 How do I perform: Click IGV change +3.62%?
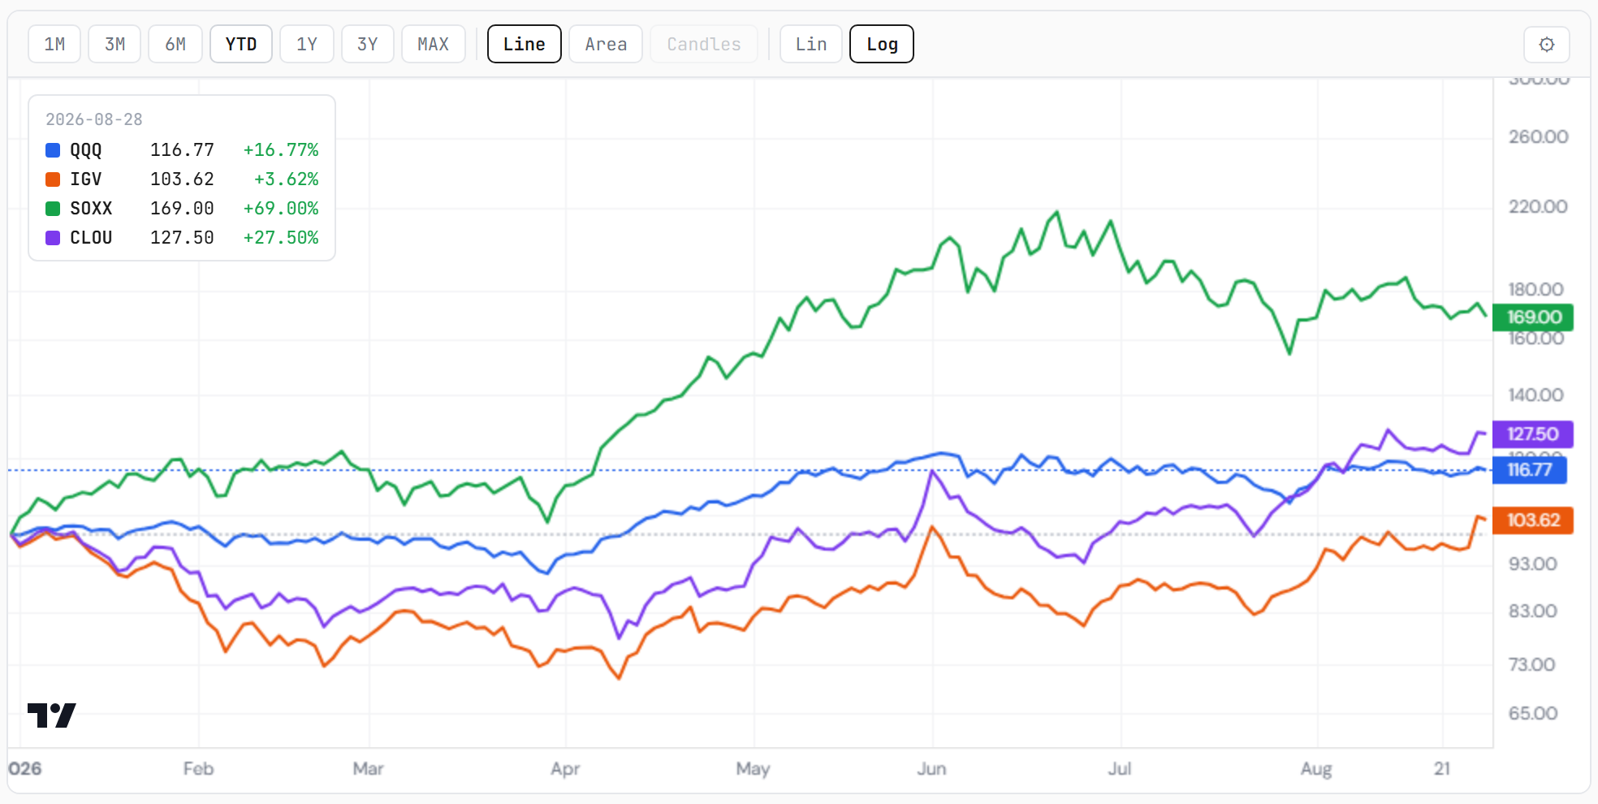click(x=287, y=179)
